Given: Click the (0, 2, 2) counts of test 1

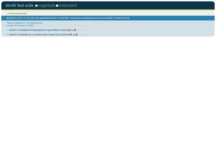Looking at the screenshot, I should click(x=72, y=30).
